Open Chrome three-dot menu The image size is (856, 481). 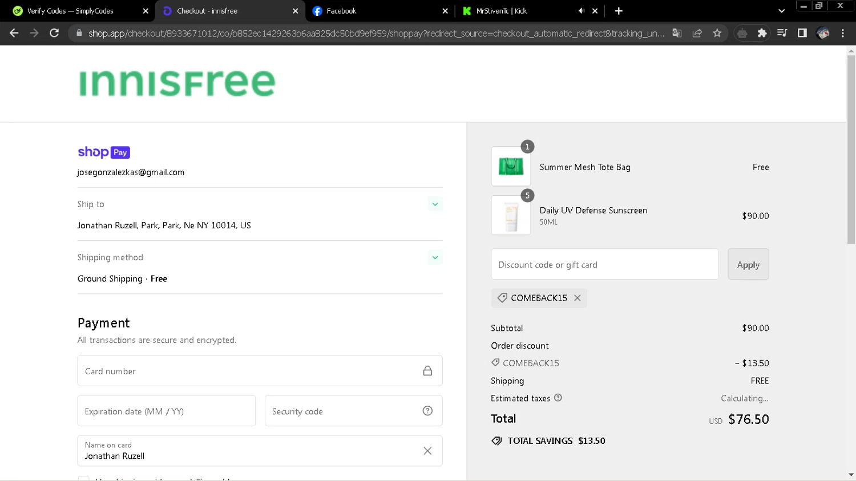(842, 33)
